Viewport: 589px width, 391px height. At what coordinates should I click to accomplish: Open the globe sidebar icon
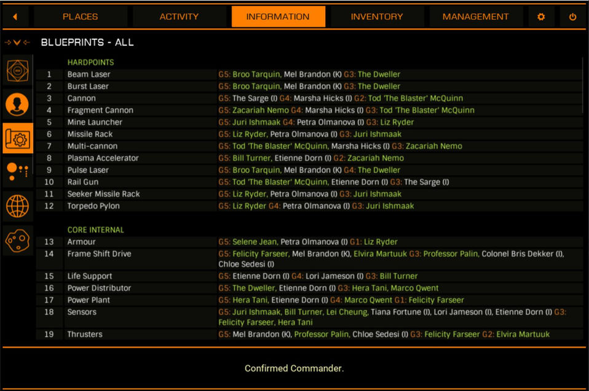point(17,206)
